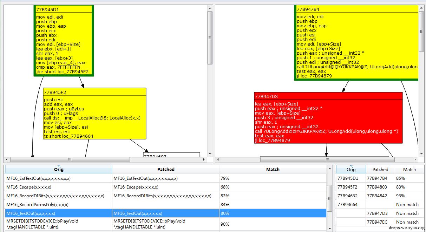Click scroll-up arrow of left graph pane
Image resolution: width=426 pixels, height=232 pixels.
click(210, 8)
